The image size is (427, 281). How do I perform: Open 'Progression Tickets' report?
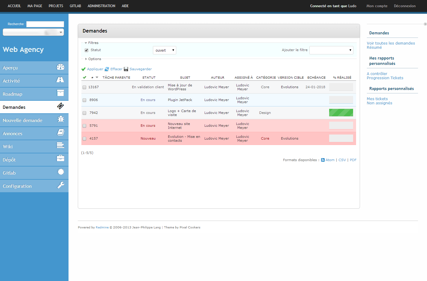click(385, 78)
